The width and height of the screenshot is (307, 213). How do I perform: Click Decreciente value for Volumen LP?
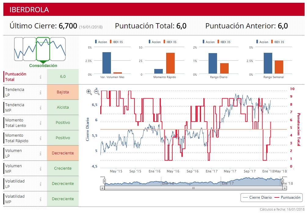[x=63, y=153]
